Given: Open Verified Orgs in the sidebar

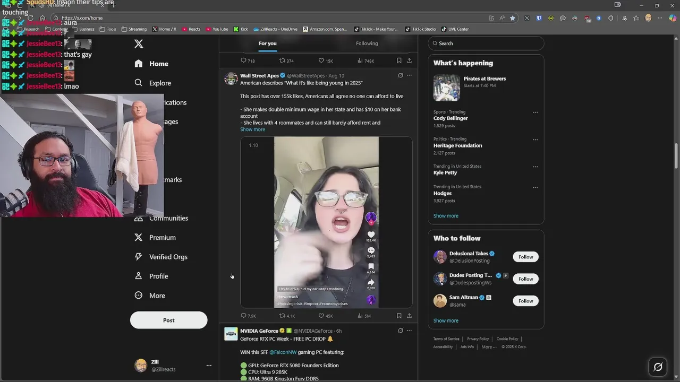Looking at the screenshot, I should (x=161, y=257).
